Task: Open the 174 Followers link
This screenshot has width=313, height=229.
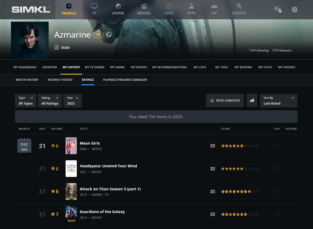Action: coord(282,50)
